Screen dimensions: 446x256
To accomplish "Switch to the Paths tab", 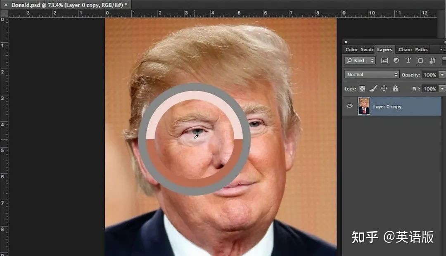I will (421, 50).
